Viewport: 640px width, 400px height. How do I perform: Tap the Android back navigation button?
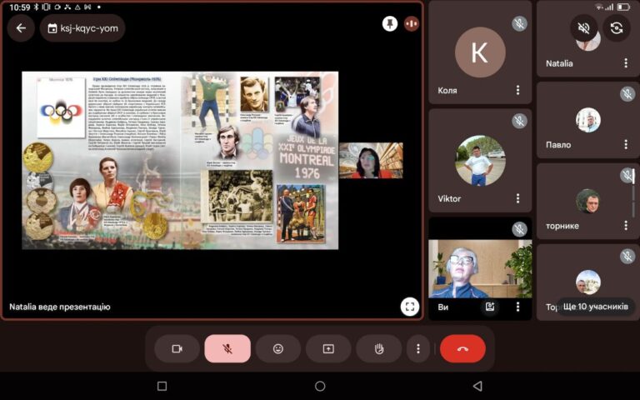tap(477, 386)
